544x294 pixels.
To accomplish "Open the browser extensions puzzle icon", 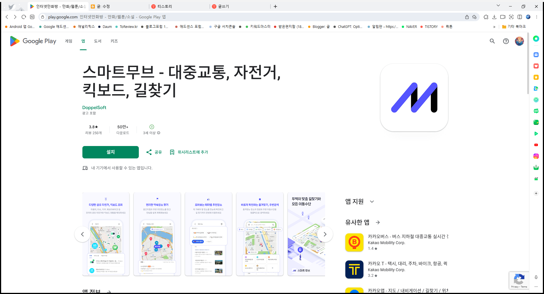I will [486, 17].
